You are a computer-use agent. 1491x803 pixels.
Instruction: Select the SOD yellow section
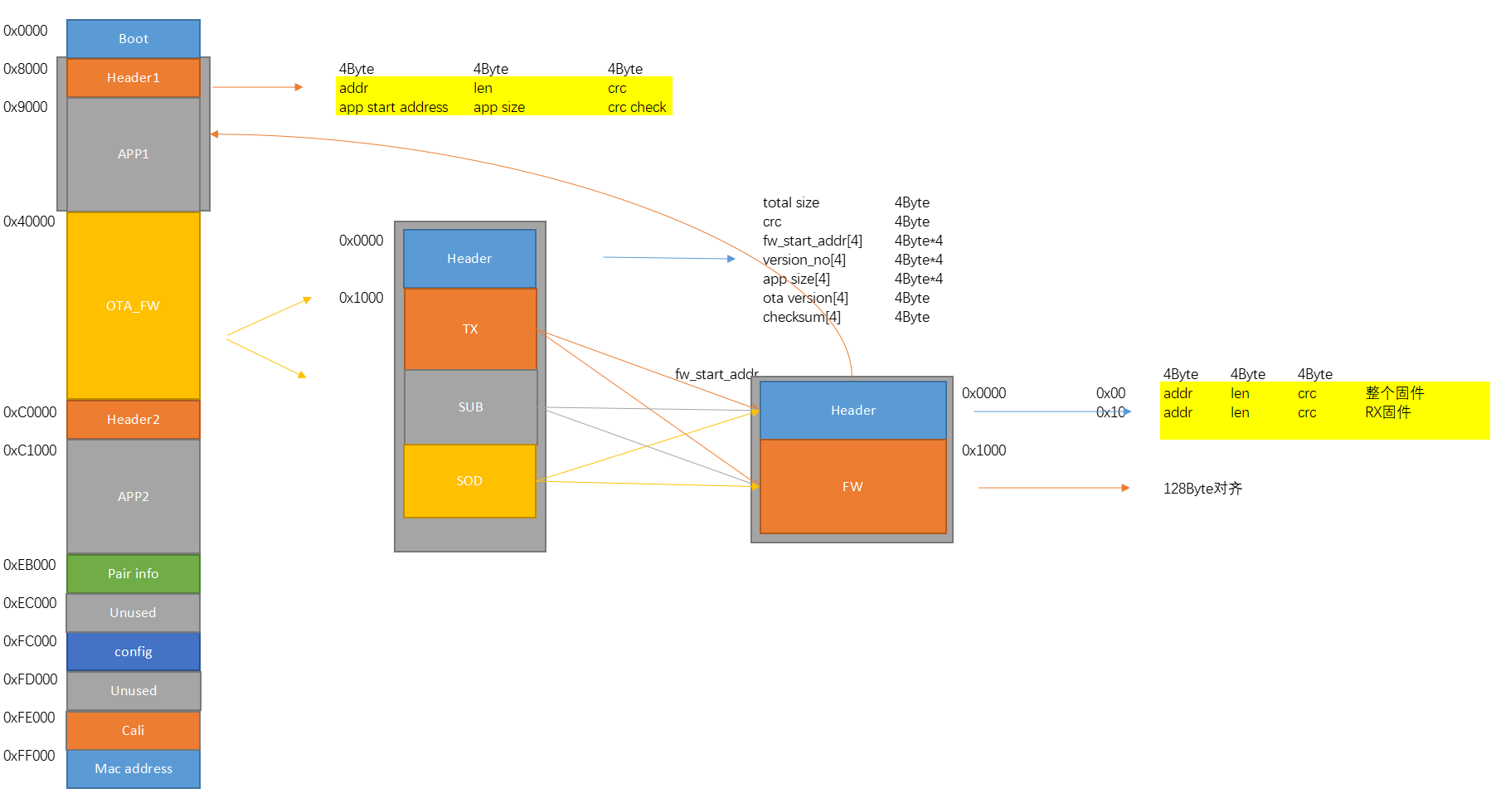point(469,480)
